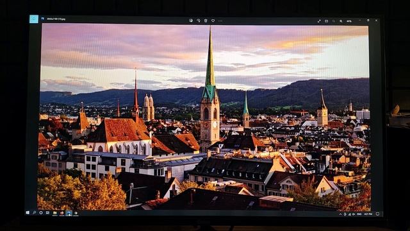Click the displayed Zurich cityscape photo

pos(204,117)
